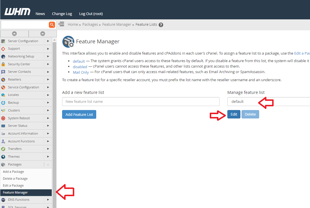Image resolution: width=310 pixels, height=208 pixels.
Task: Click the Feature Manager page header icon
Action: coord(68,42)
